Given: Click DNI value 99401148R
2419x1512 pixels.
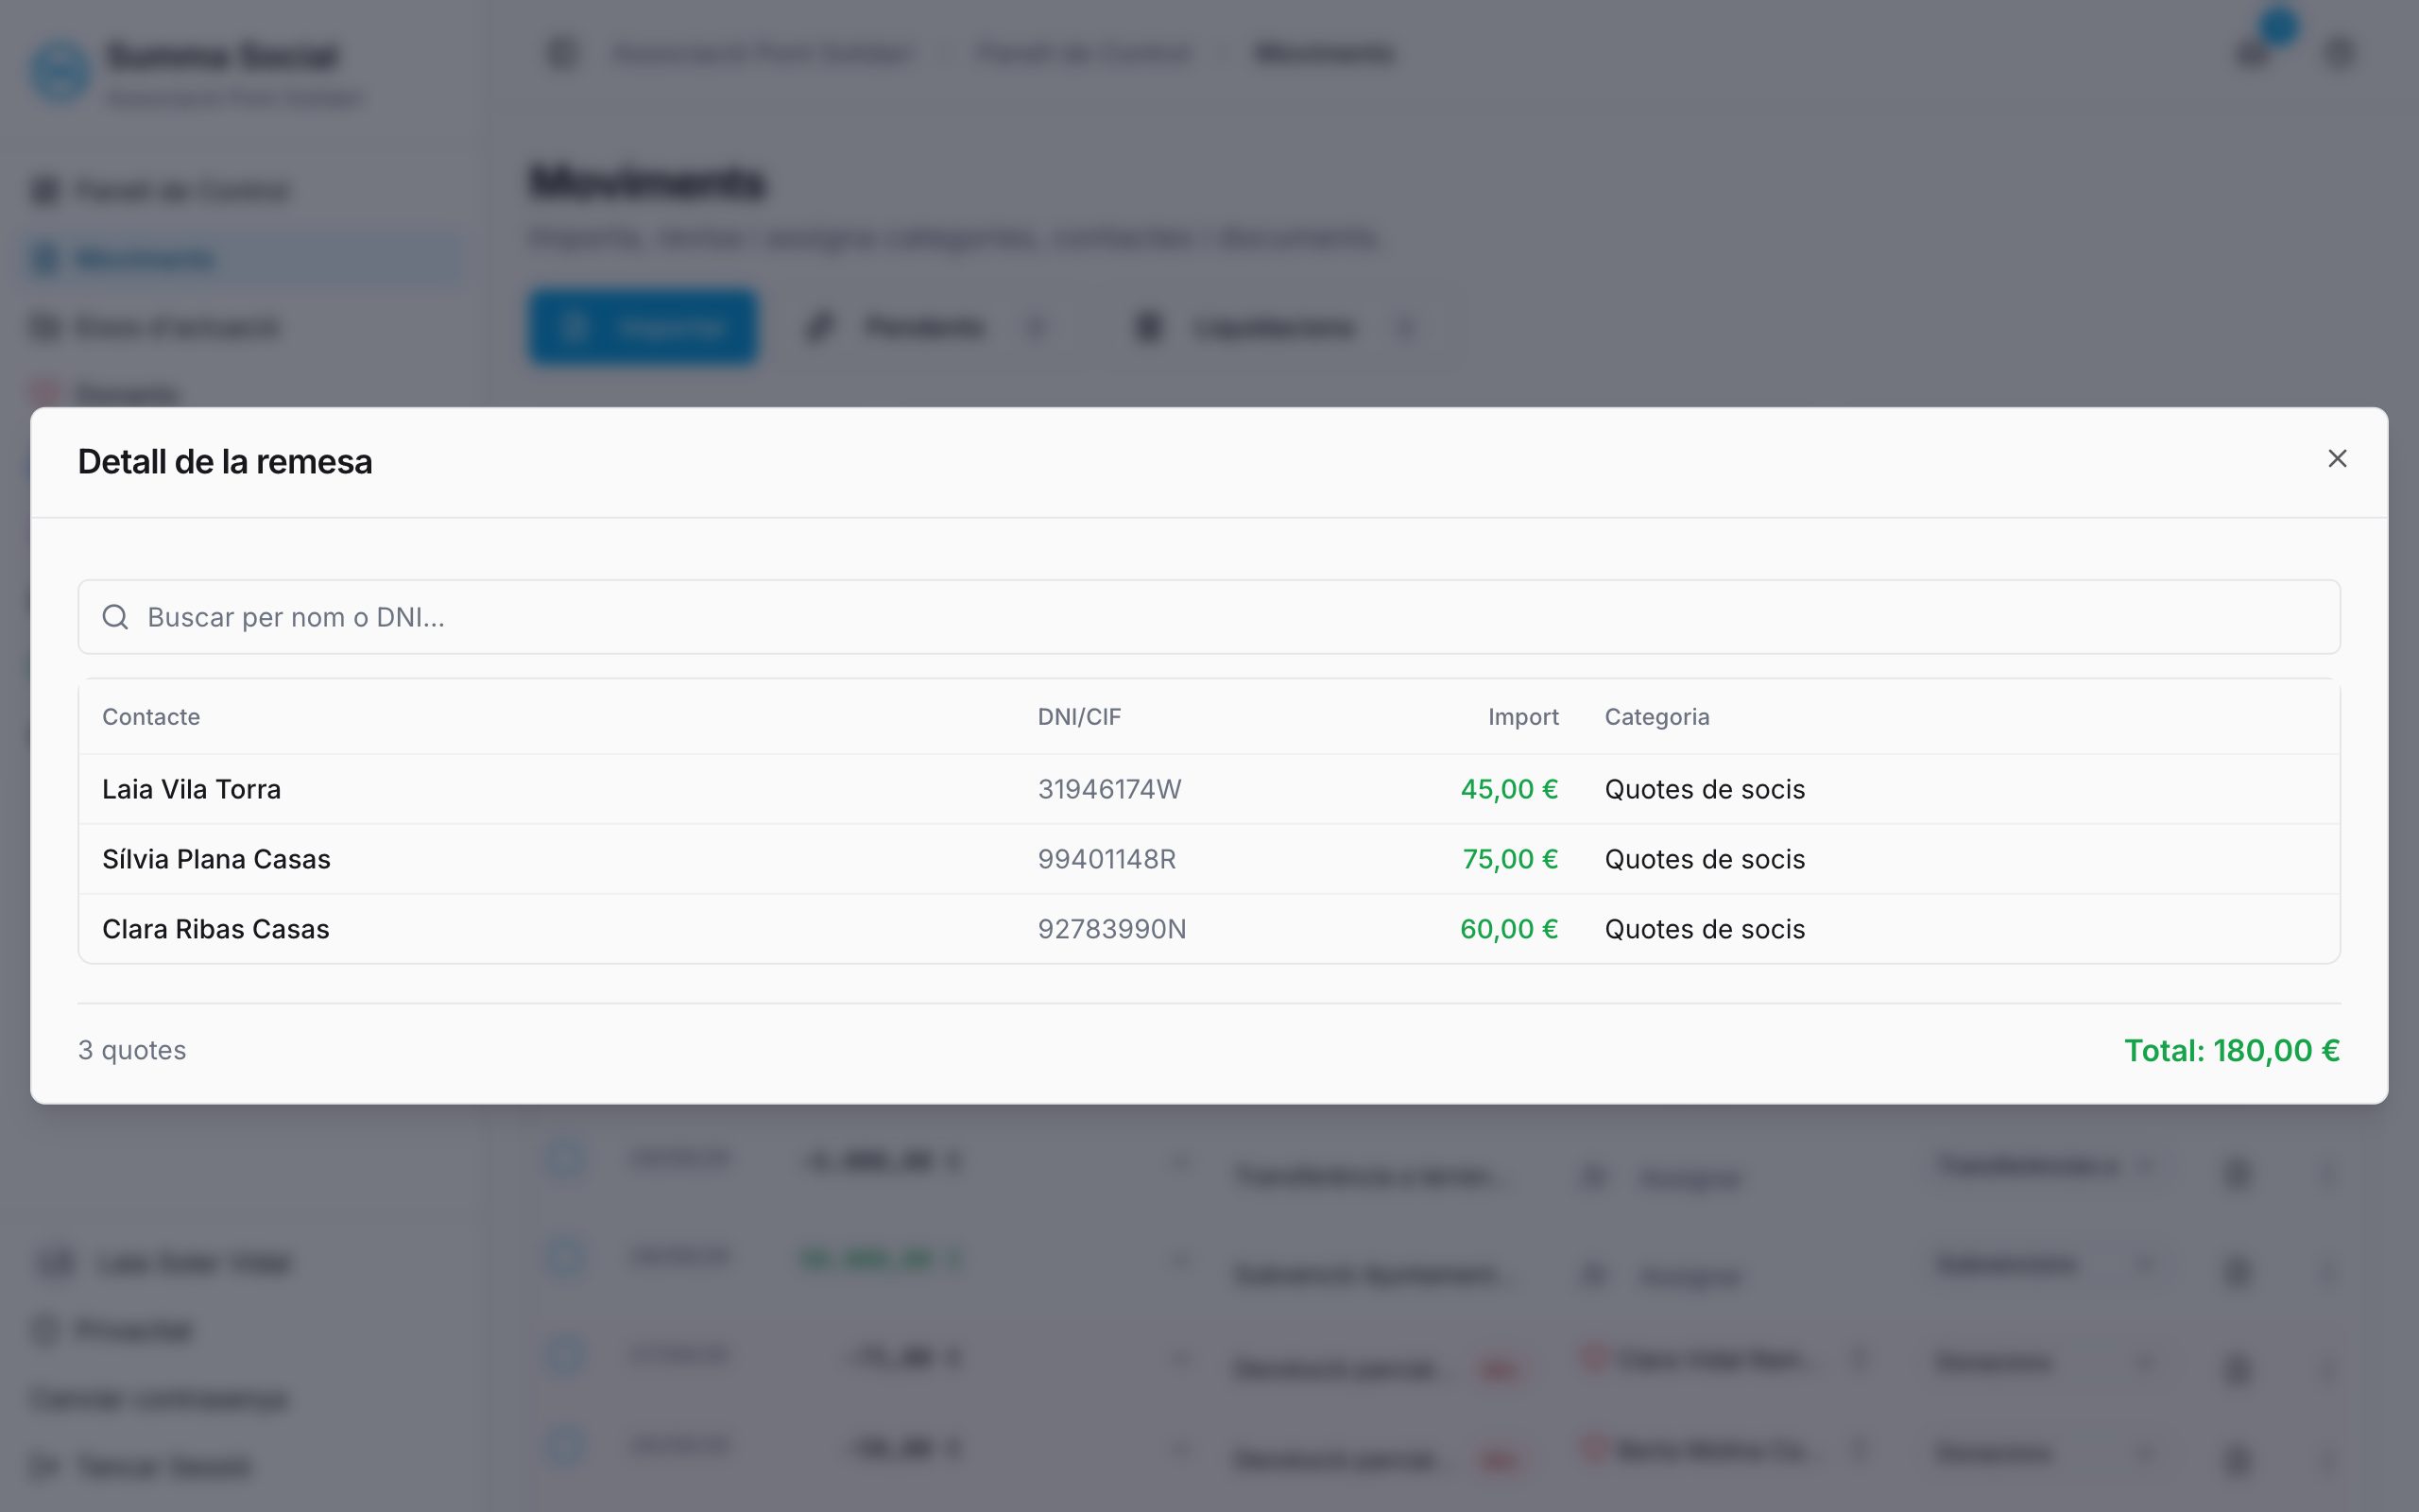Looking at the screenshot, I should [1107, 859].
